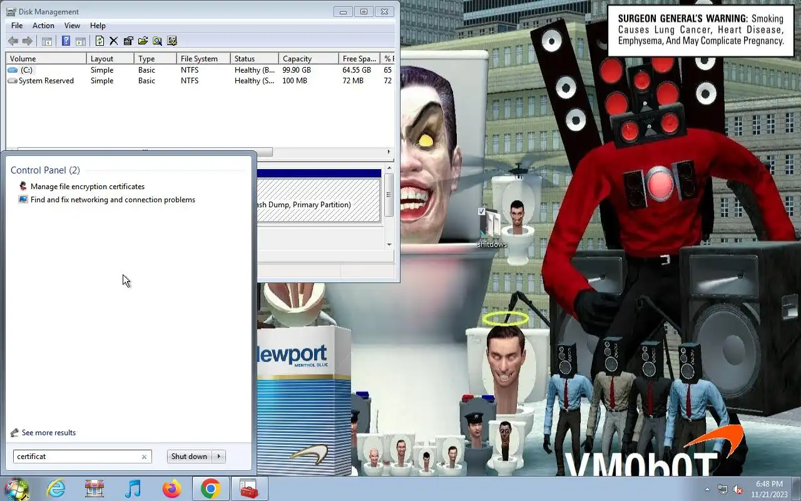Select the 64.55 GB free space cell

click(357, 70)
